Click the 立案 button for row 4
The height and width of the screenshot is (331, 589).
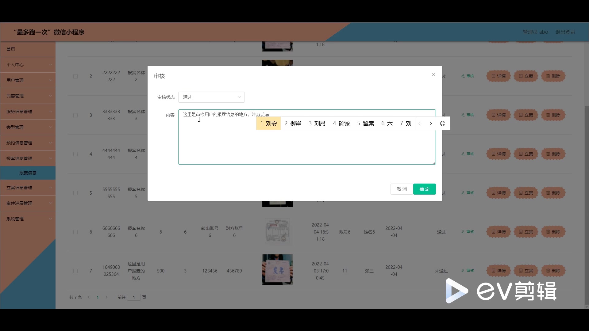click(x=525, y=154)
